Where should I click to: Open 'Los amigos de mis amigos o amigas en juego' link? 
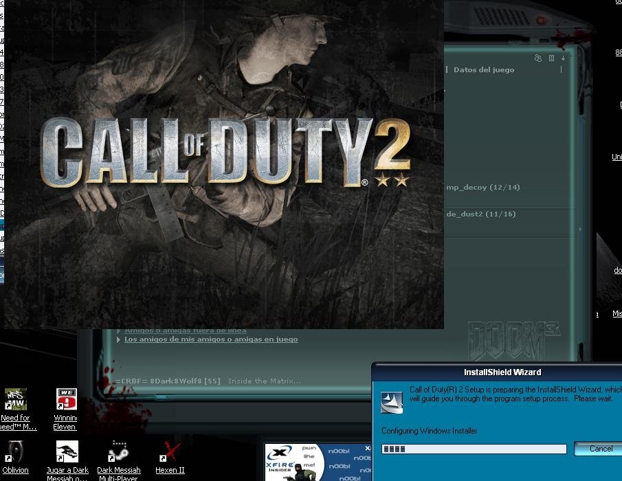211,339
